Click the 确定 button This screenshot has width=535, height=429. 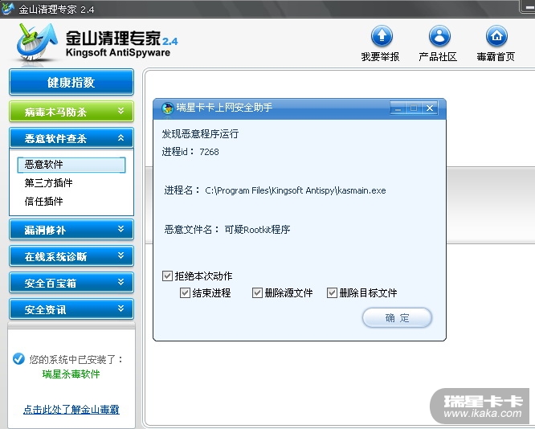tap(397, 318)
